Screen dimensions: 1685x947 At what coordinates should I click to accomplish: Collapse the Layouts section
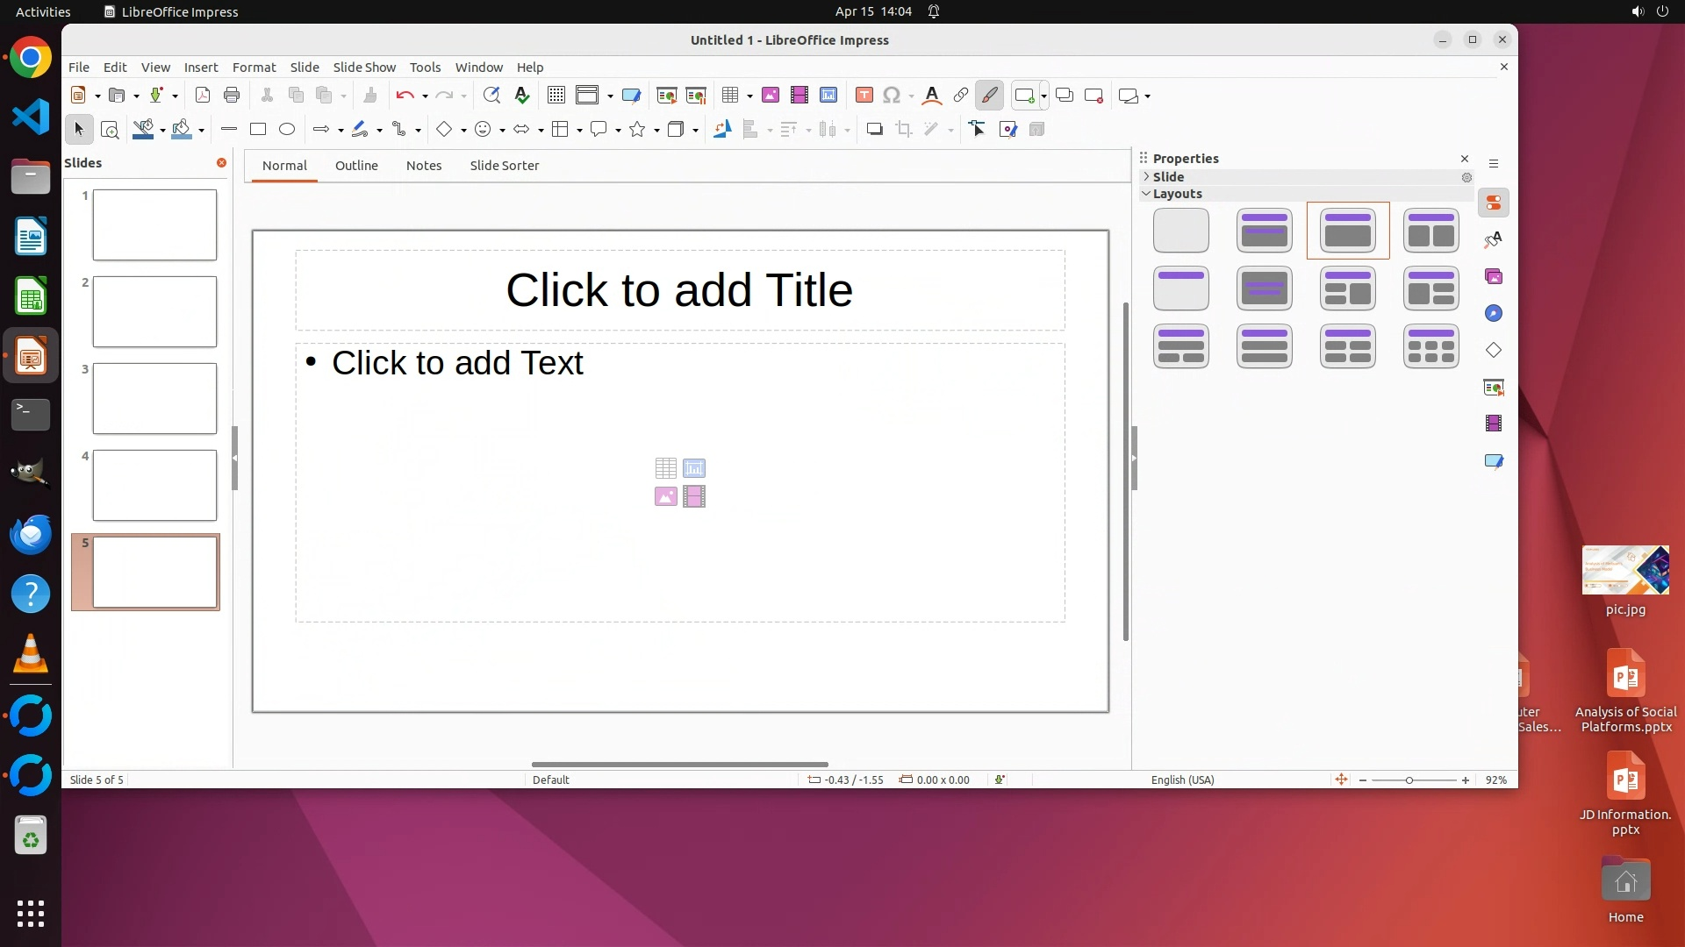click(x=1146, y=194)
